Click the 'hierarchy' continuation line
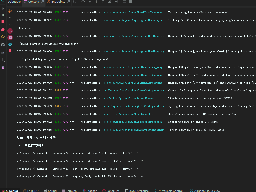 tap(26, 28)
